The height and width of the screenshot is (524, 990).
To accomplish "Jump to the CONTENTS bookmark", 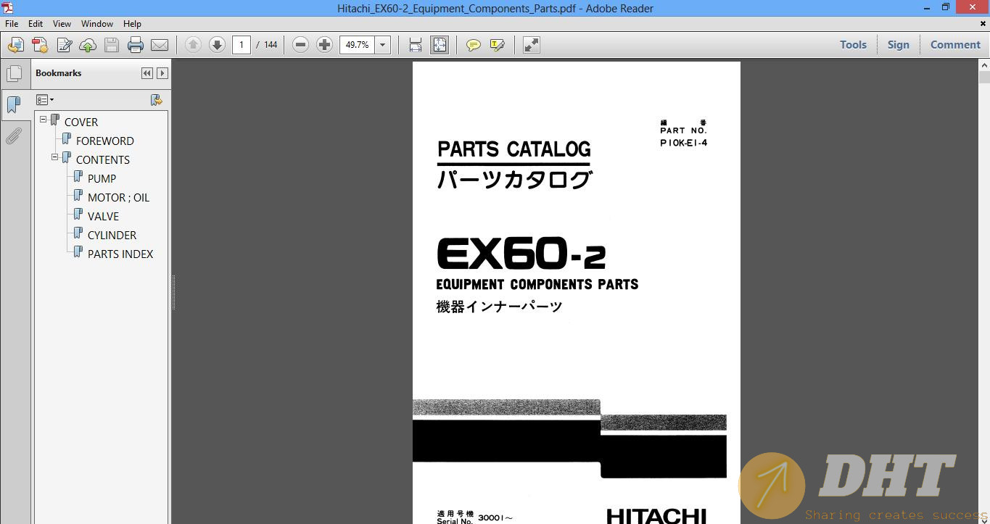I will pos(103,159).
